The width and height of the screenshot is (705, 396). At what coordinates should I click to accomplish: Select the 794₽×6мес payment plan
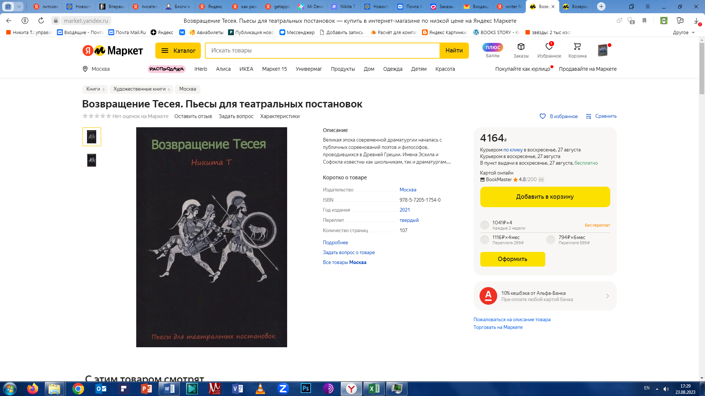tap(551, 240)
